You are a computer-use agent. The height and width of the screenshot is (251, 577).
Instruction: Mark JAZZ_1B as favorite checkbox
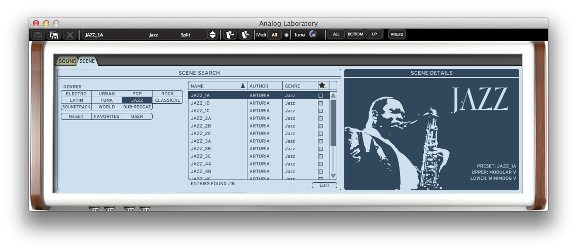click(x=321, y=103)
